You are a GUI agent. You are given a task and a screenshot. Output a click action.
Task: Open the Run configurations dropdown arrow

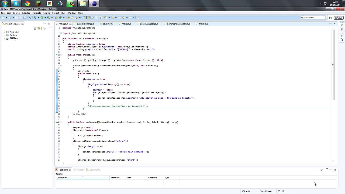[x=45, y=18]
